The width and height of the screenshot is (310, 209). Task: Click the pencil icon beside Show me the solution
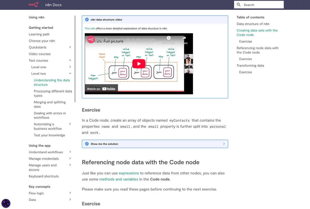click(87, 144)
